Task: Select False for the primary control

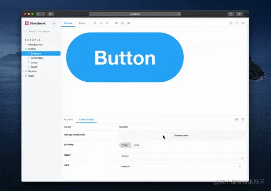Action: (x=136, y=145)
